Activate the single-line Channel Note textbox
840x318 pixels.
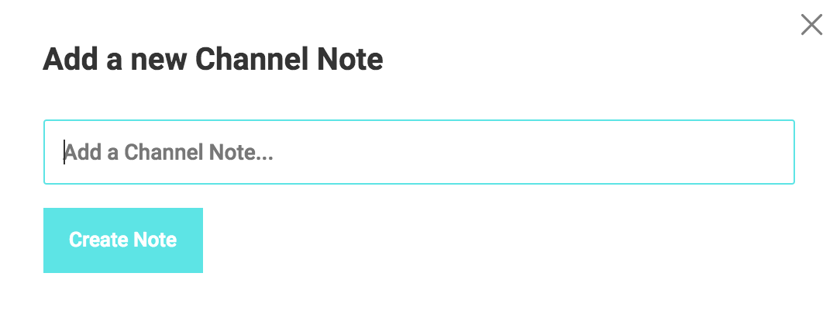click(x=418, y=152)
